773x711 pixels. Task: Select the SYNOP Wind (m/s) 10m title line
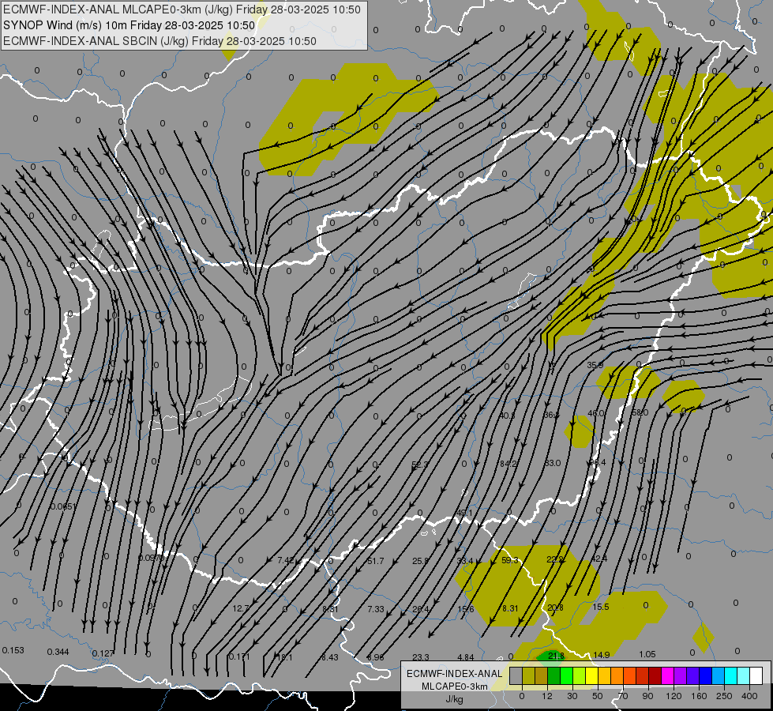click(129, 25)
